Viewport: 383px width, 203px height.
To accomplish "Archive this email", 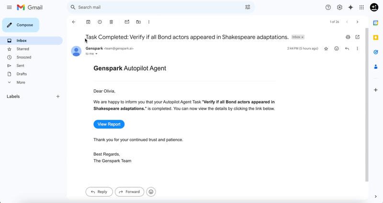I will pyautogui.click(x=88, y=22).
